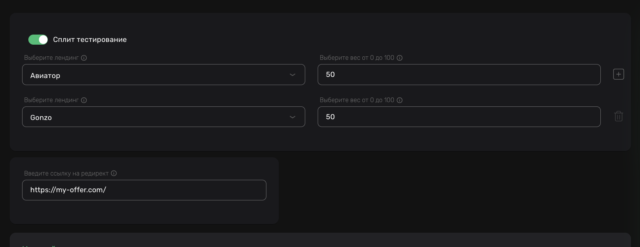The width and height of the screenshot is (640, 247).
Task: Add a new landing row with plus icon
Action: pos(618,74)
